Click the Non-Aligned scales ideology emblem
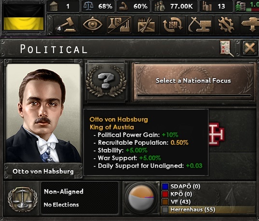Screen dimensions: 259x221 23,199
